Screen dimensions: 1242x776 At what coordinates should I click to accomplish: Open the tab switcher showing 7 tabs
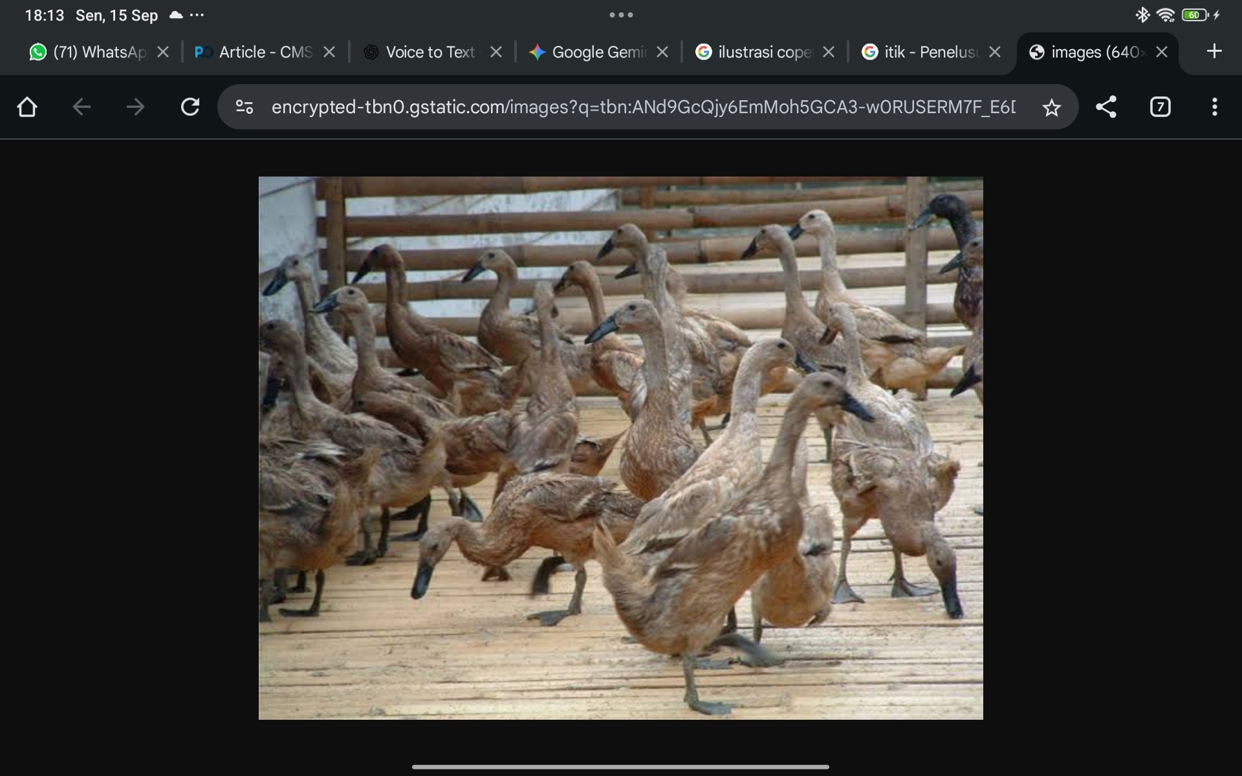click(x=1160, y=107)
